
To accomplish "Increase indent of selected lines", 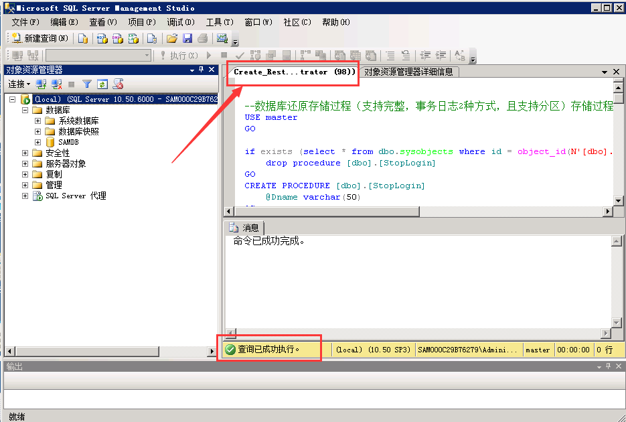I will click(441, 56).
